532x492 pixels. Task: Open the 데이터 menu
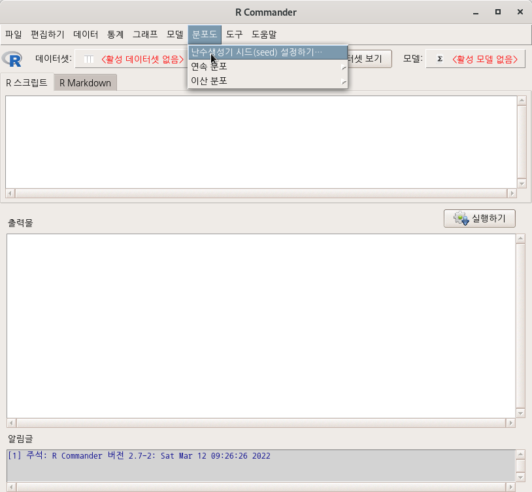point(86,34)
